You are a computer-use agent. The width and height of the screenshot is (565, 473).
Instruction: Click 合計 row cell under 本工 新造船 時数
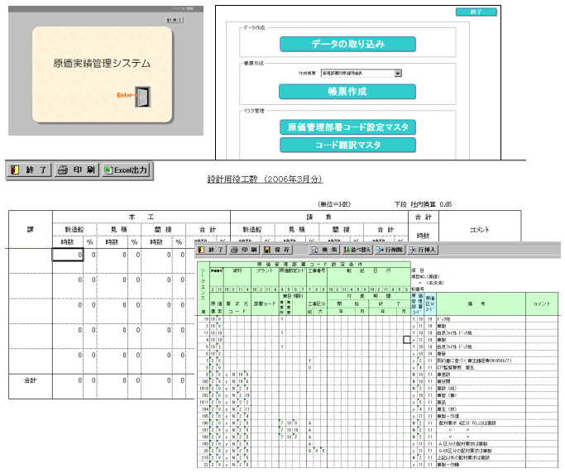(68, 380)
